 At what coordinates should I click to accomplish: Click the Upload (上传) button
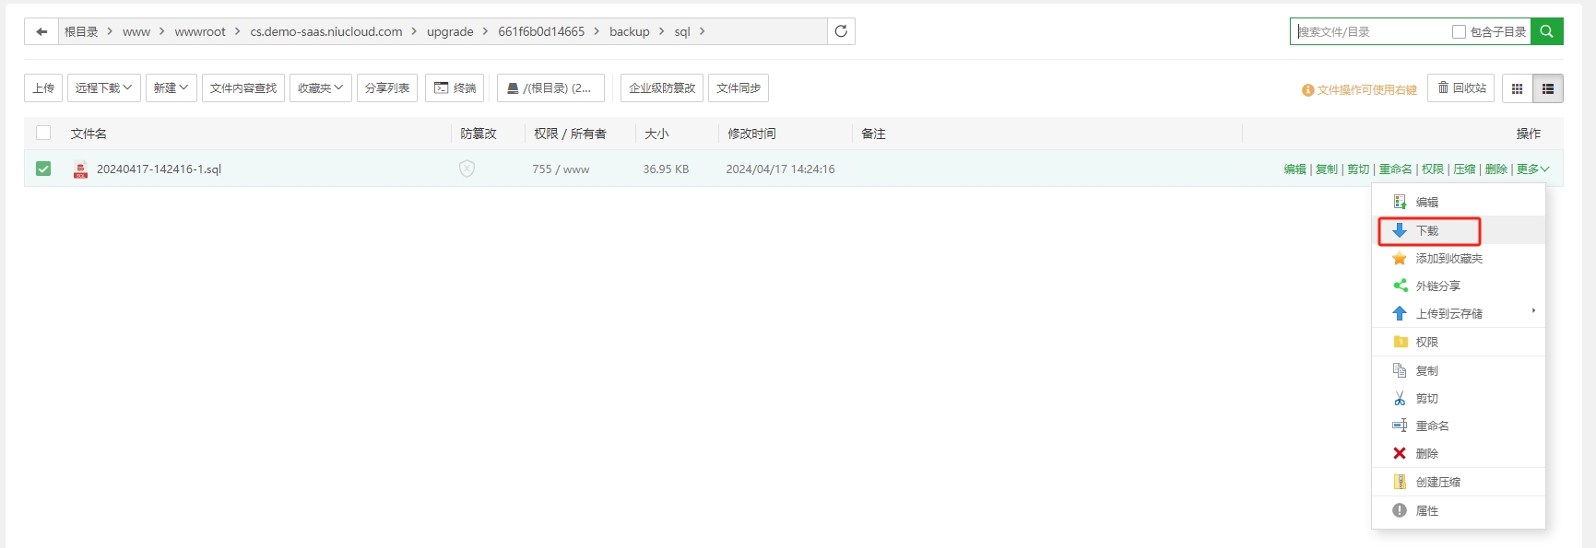click(43, 88)
